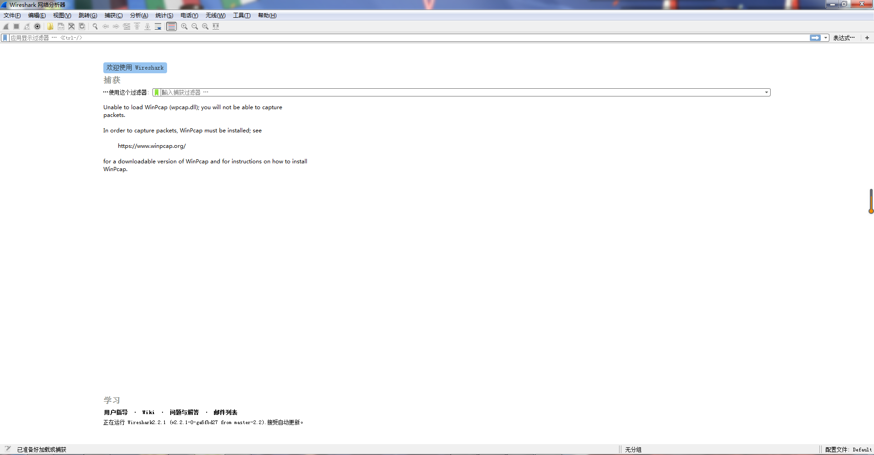Screen dimensions: 874x455
Task: Focus the 应用显示过滤器 input field
Action: 409,38
